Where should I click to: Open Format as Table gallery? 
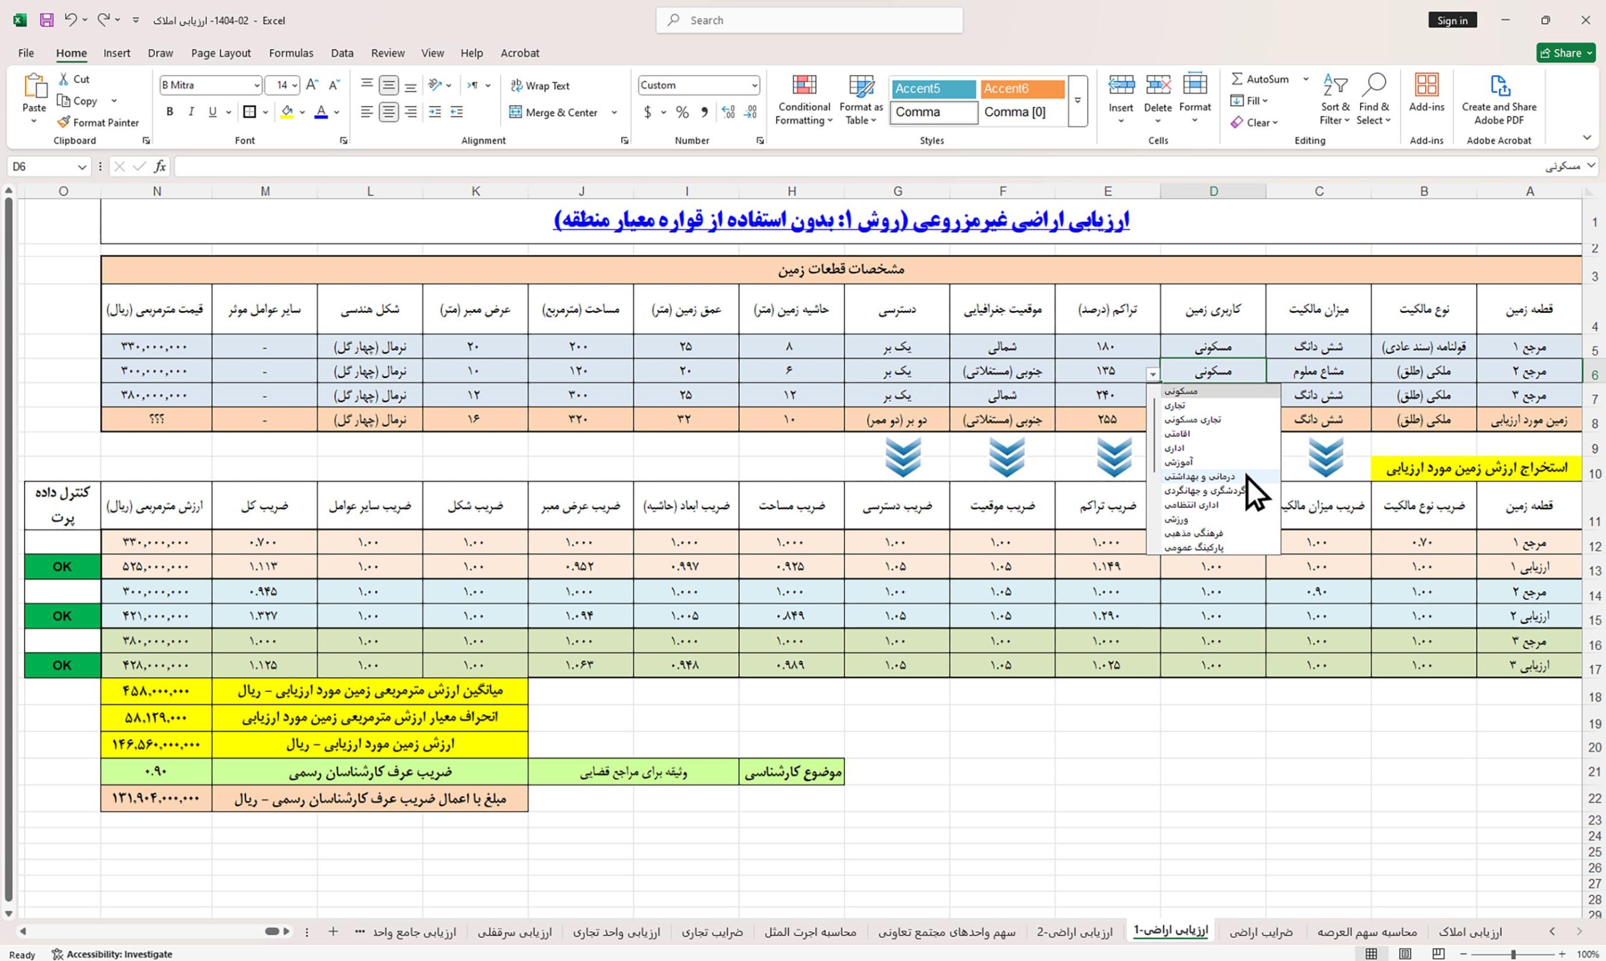click(861, 100)
